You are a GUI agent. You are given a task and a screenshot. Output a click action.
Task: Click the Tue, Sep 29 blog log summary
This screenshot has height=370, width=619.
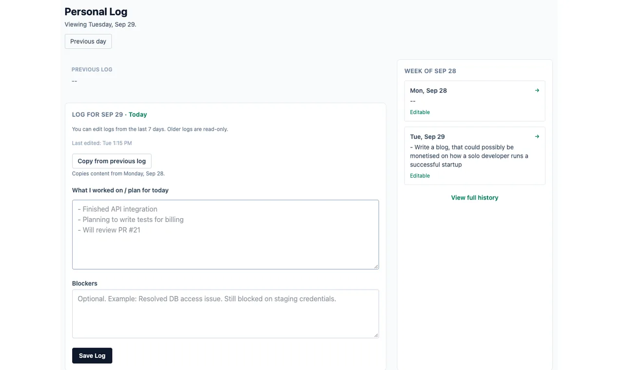coord(469,156)
